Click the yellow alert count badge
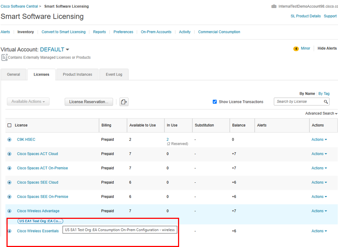Image resolution: width=338 pixels, height=247 pixels. [x=296, y=48]
